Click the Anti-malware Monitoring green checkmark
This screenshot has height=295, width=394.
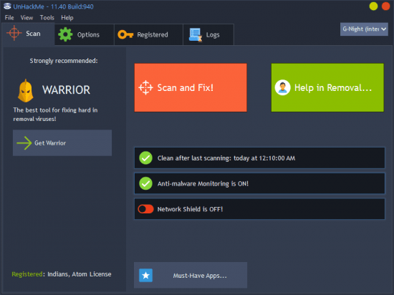[x=145, y=183]
